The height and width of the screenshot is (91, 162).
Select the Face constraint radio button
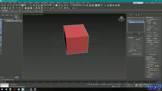[x=148, y=24]
